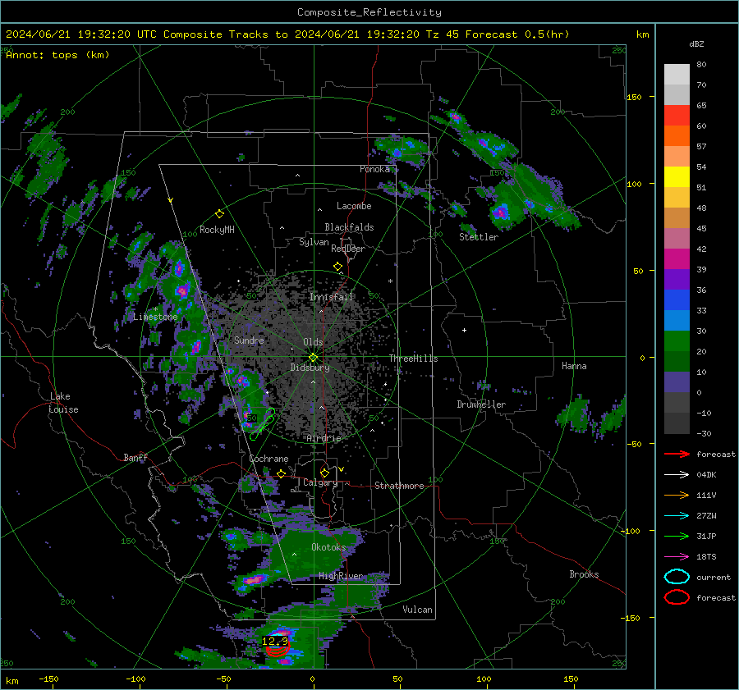739x690 pixels.
Task: Click the Composite_Reflectivity title
Action: tap(369, 12)
